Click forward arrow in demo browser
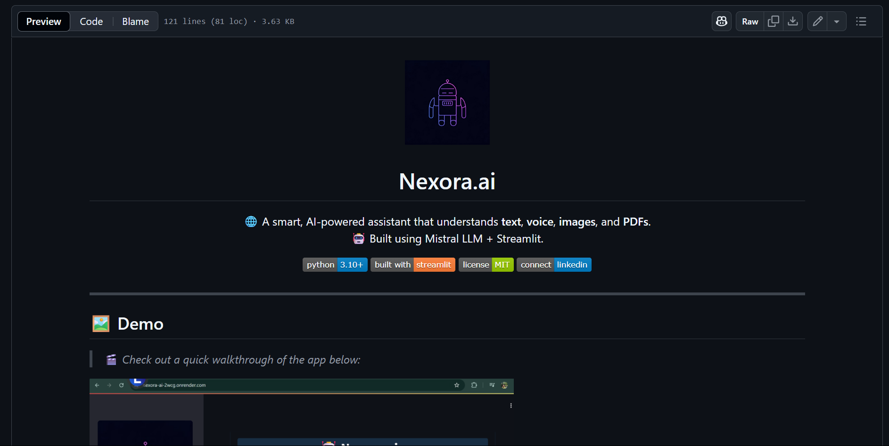The width and height of the screenshot is (889, 446). tap(109, 385)
